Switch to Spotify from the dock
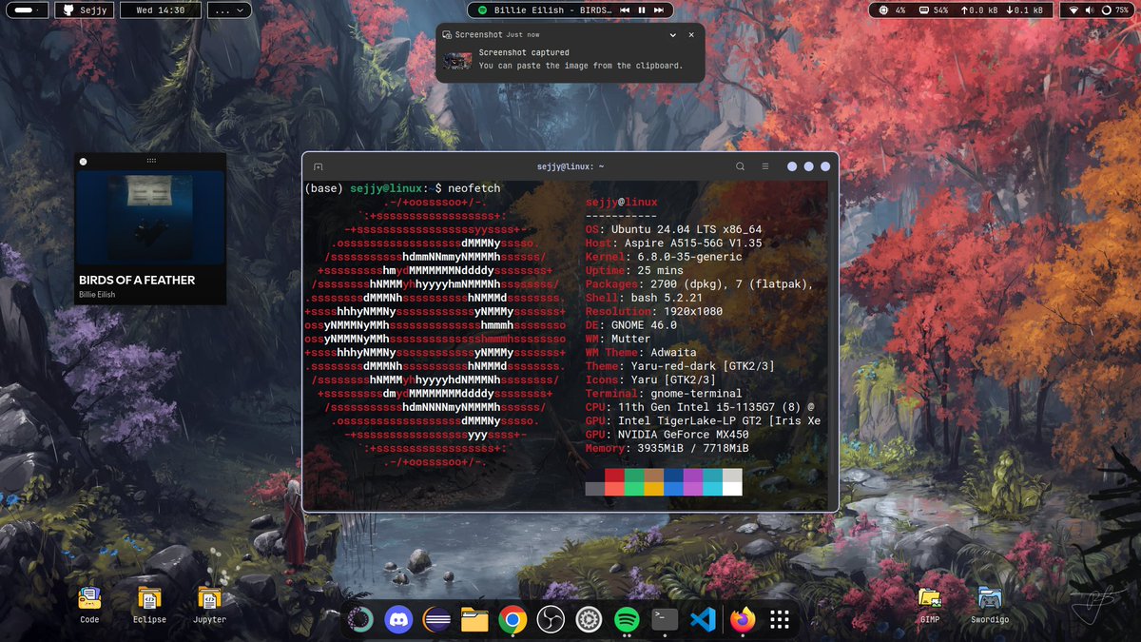 (x=627, y=620)
